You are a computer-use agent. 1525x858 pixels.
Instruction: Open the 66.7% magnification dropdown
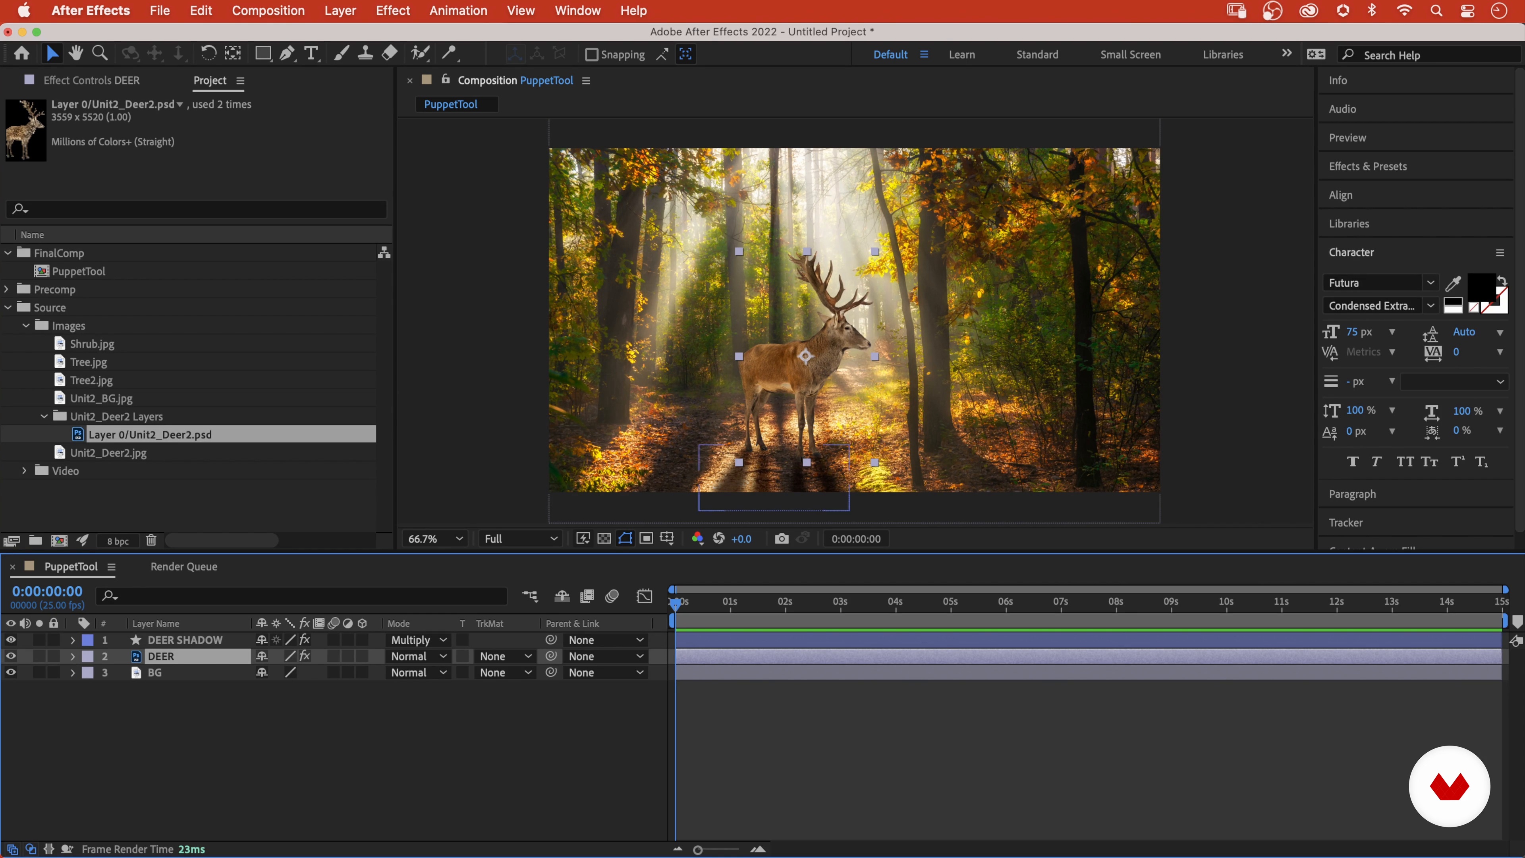tap(434, 539)
